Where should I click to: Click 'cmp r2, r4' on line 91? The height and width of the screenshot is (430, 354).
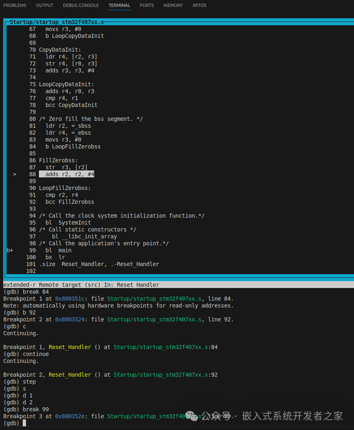[62, 195]
